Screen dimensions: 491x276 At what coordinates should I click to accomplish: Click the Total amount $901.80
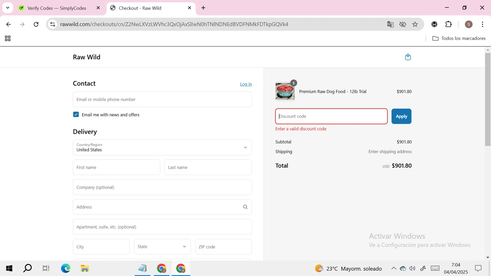[402, 166]
